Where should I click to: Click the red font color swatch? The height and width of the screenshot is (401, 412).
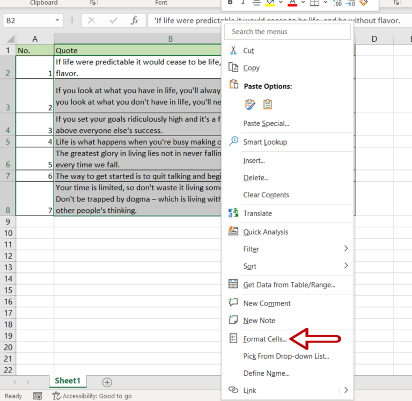pos(292,3)
